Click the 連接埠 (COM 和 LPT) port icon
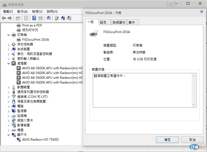 click(14, 97)
